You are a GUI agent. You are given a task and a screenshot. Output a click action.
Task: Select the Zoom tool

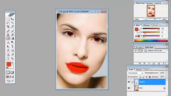pos(12,58)
